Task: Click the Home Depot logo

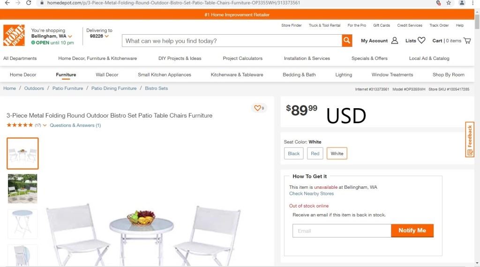Action: [14, 36]
